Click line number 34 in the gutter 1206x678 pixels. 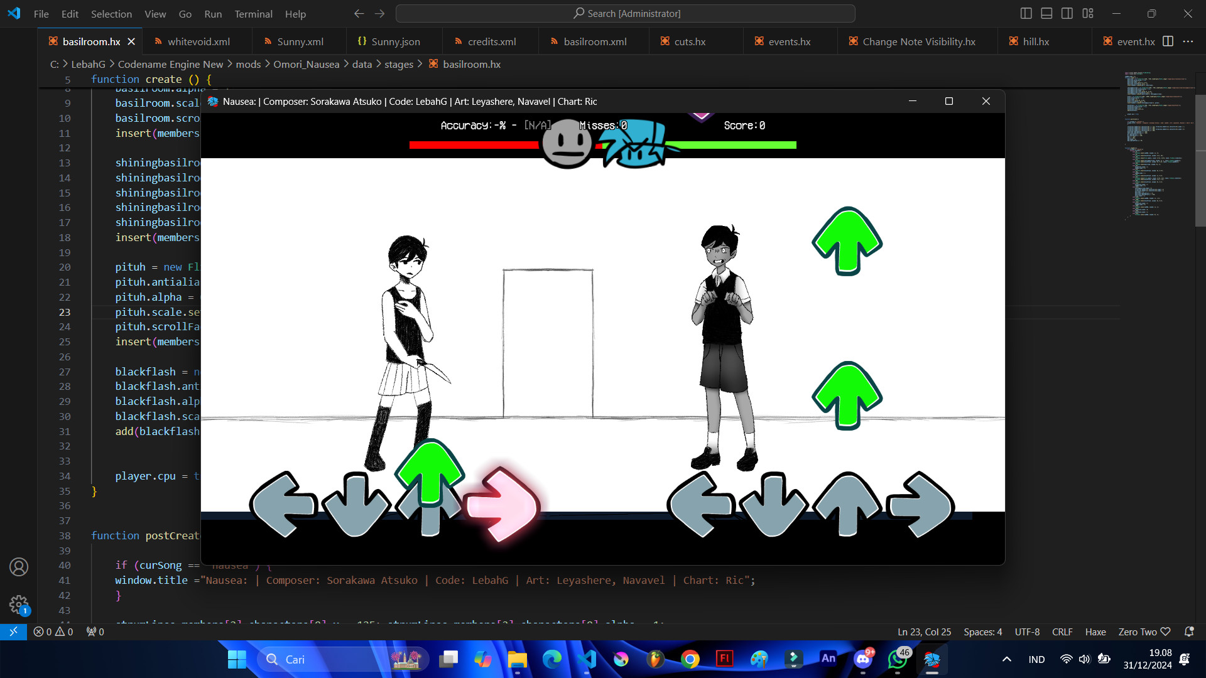click(x=65, y=476)
